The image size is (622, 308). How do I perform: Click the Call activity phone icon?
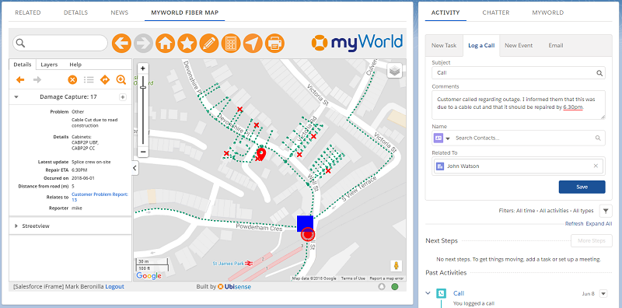[x=441, y=293]
